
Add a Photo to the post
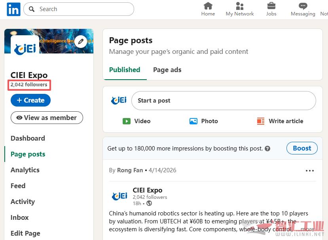(x=204, y=121)
